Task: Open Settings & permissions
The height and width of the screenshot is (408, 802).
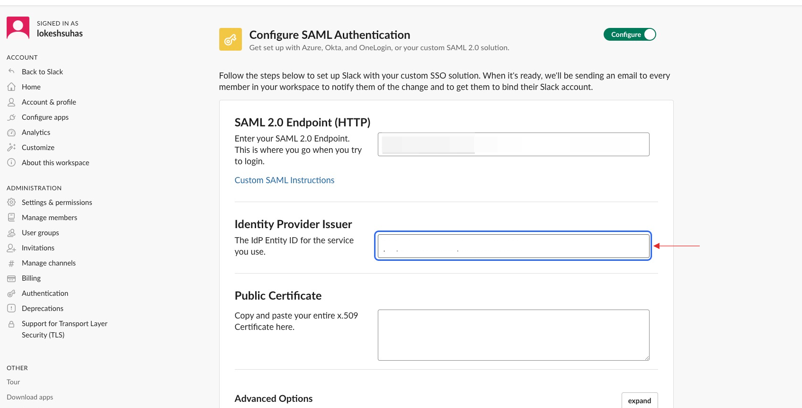Action: click(x=57, y=202)
